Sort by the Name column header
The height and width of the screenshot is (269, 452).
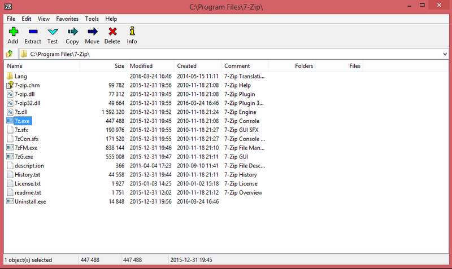(42, 66)
